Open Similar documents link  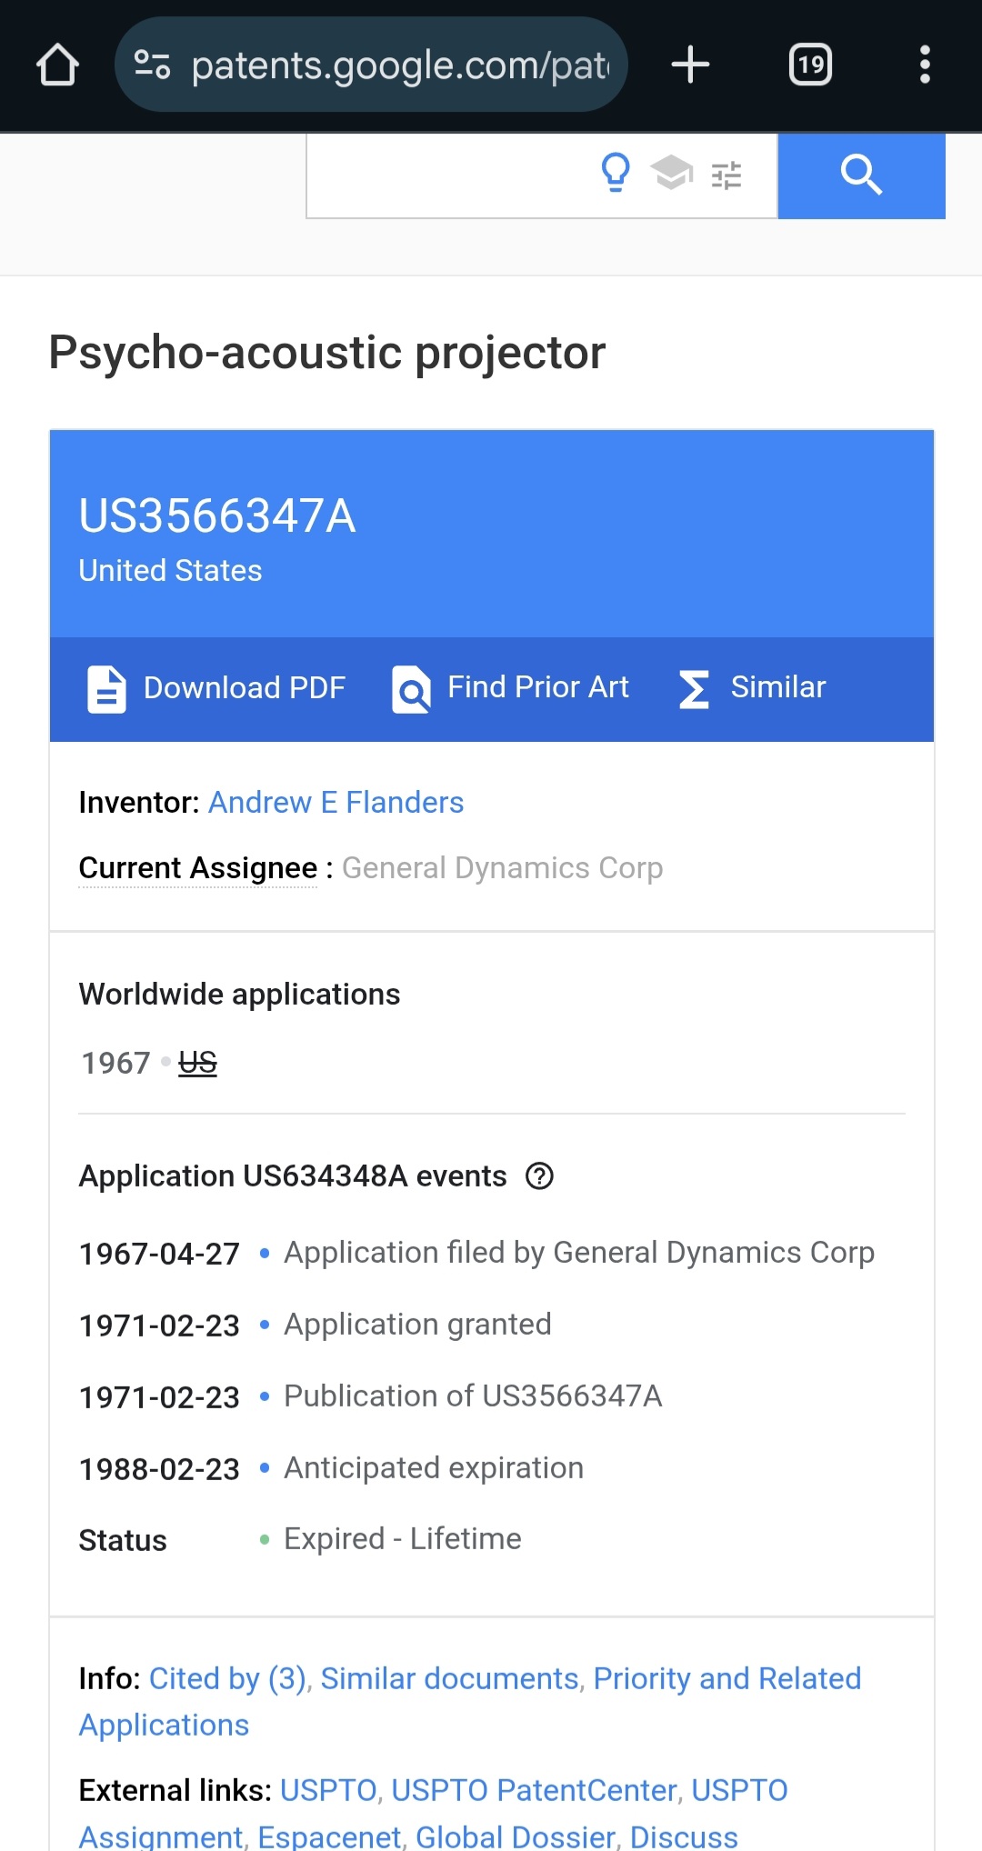coord(449,1679)
